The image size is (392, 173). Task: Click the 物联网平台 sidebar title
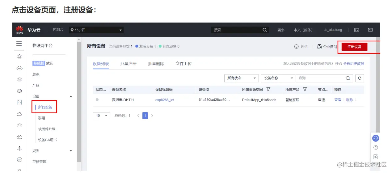pyautogui.click(x=43, y=46)
